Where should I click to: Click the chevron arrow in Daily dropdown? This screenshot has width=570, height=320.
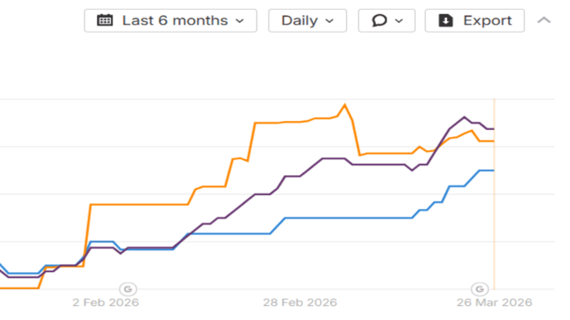coord(329,21)
